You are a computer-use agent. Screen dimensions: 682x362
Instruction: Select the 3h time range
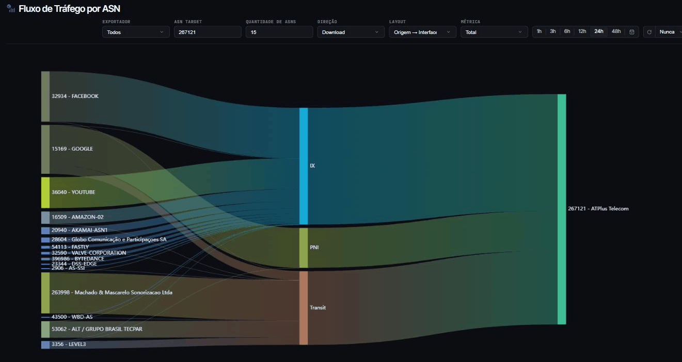(x=553, y=31)
